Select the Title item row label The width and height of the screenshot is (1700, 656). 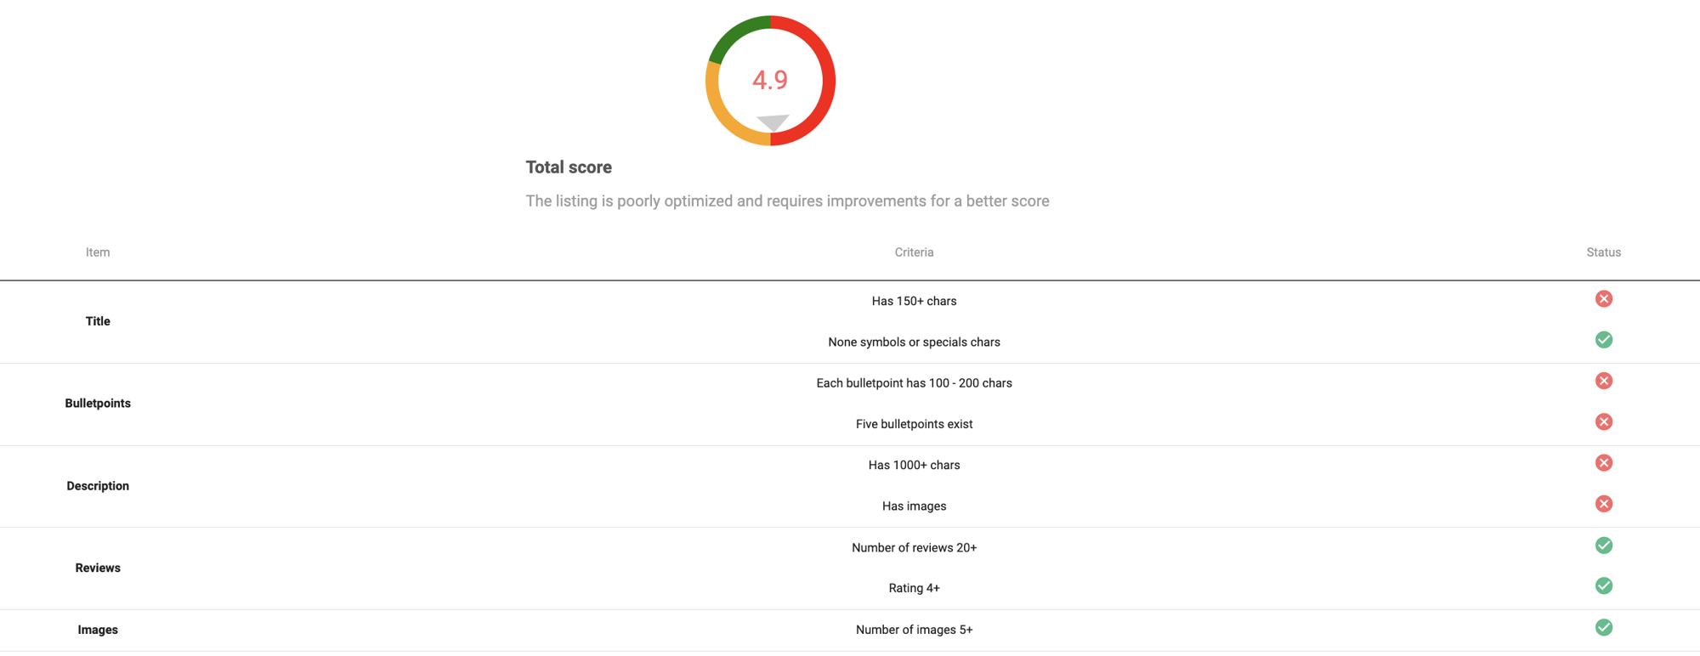[x=98, y=321]
